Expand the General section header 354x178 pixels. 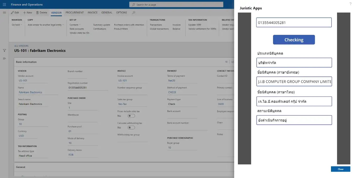pyautogui.click(x=124, y=167)
